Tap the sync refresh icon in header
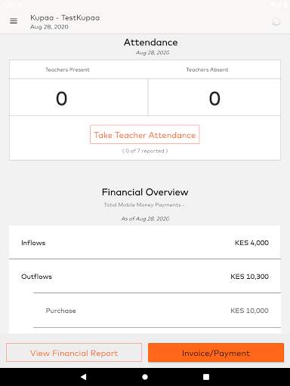The width and height of the screenshot is (290, 386). coord(276,22)
